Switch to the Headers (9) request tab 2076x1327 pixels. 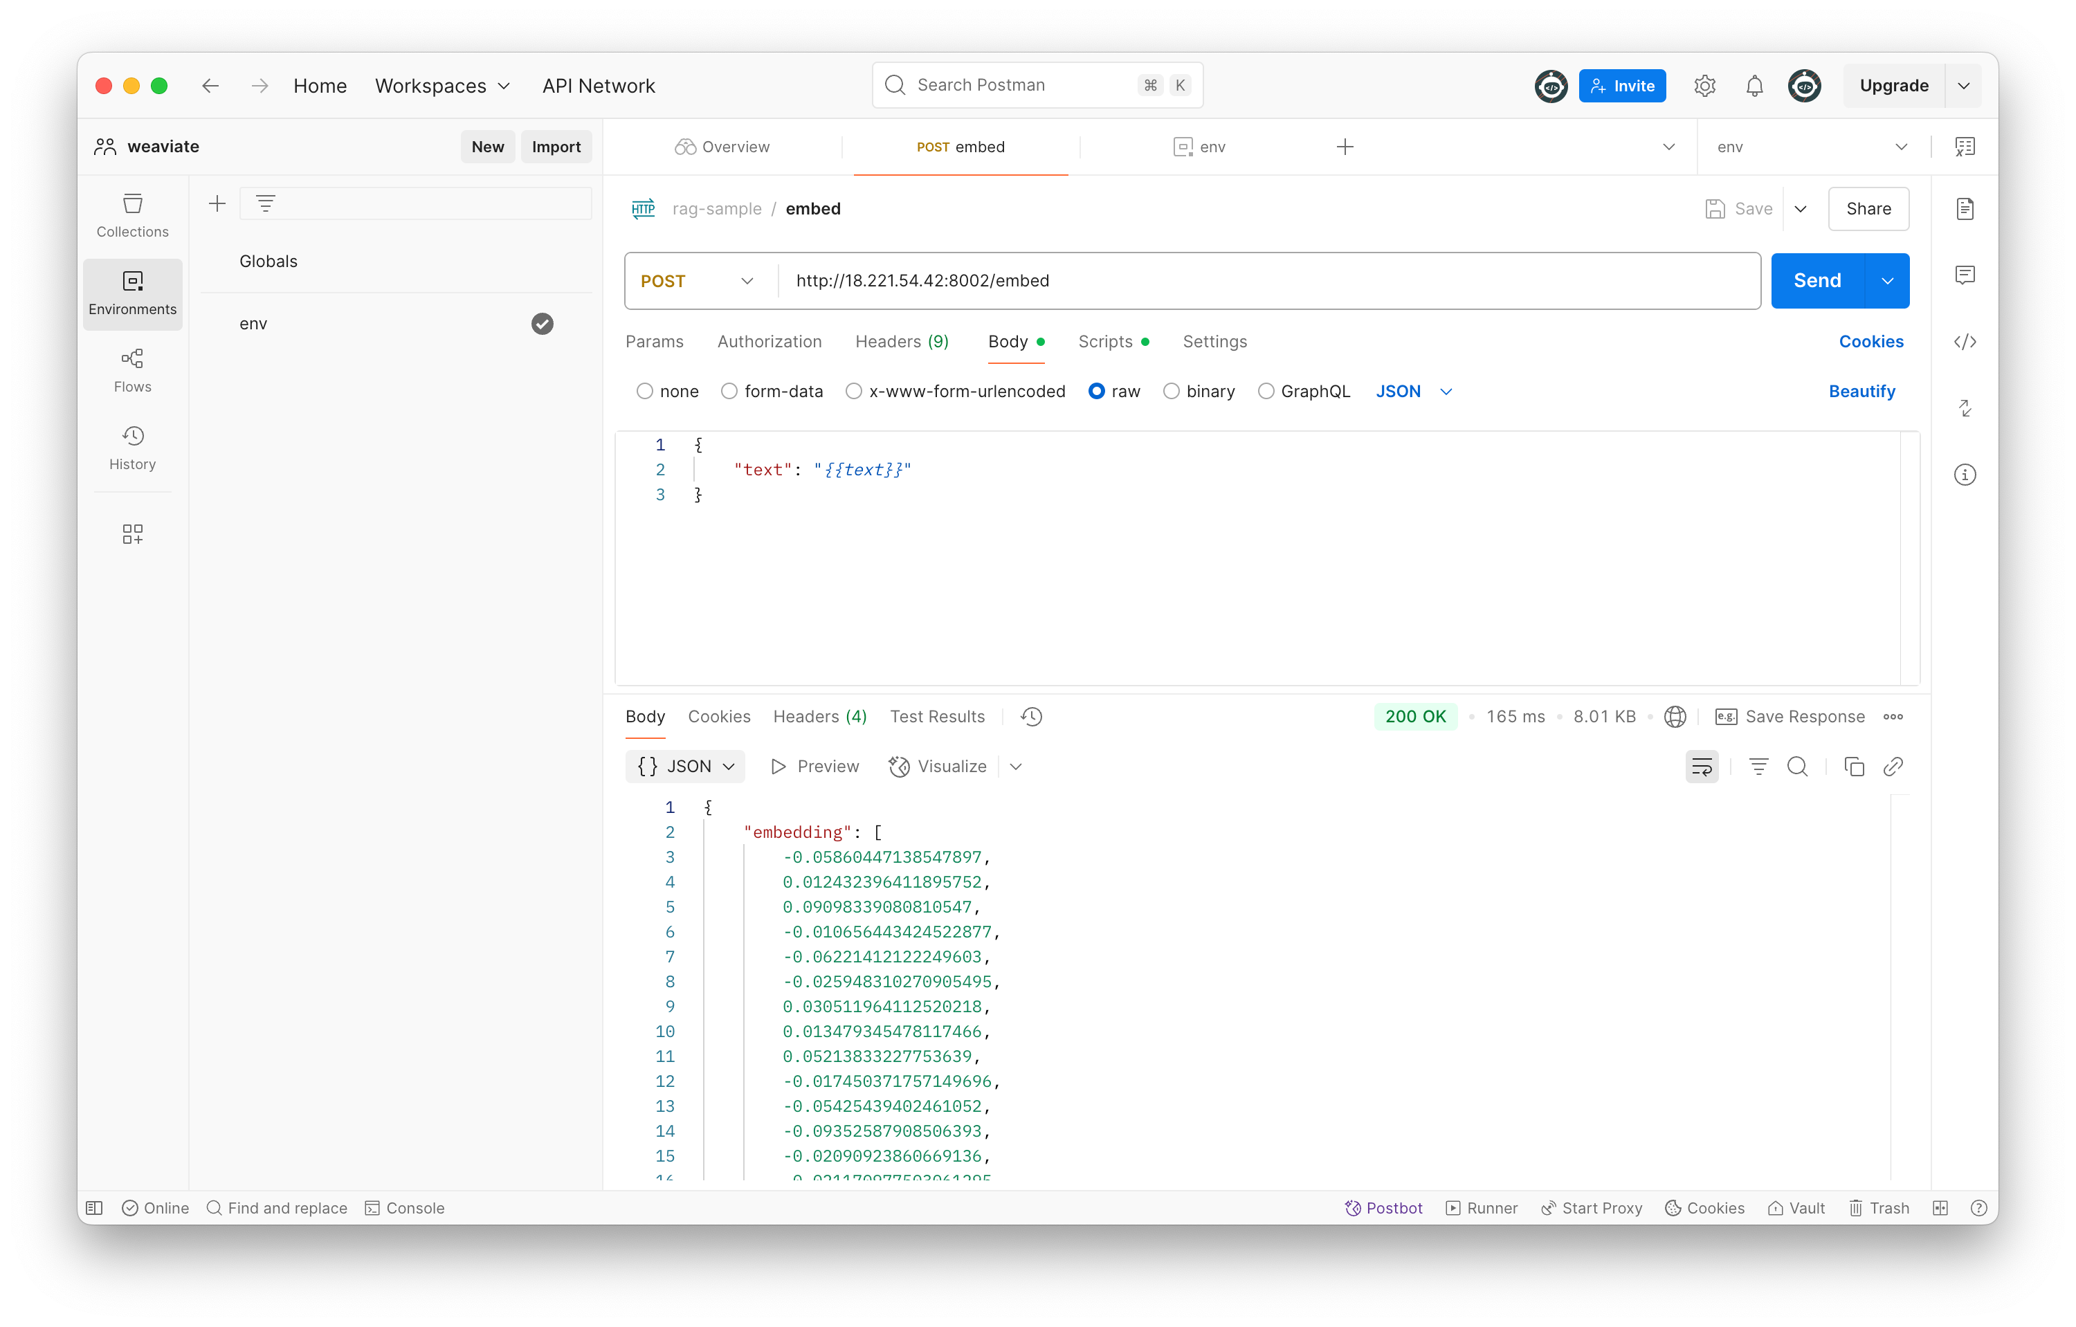[902, 341]
